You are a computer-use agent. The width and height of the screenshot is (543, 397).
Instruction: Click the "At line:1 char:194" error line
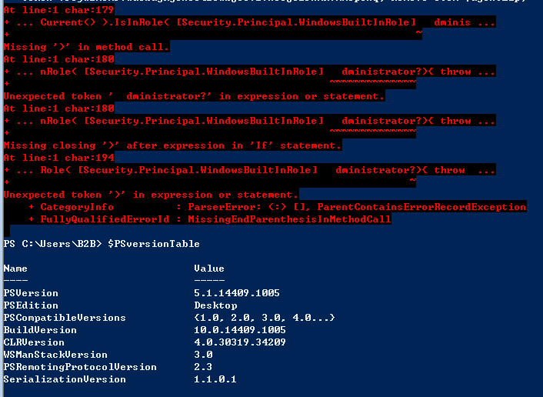pos(58,158)
